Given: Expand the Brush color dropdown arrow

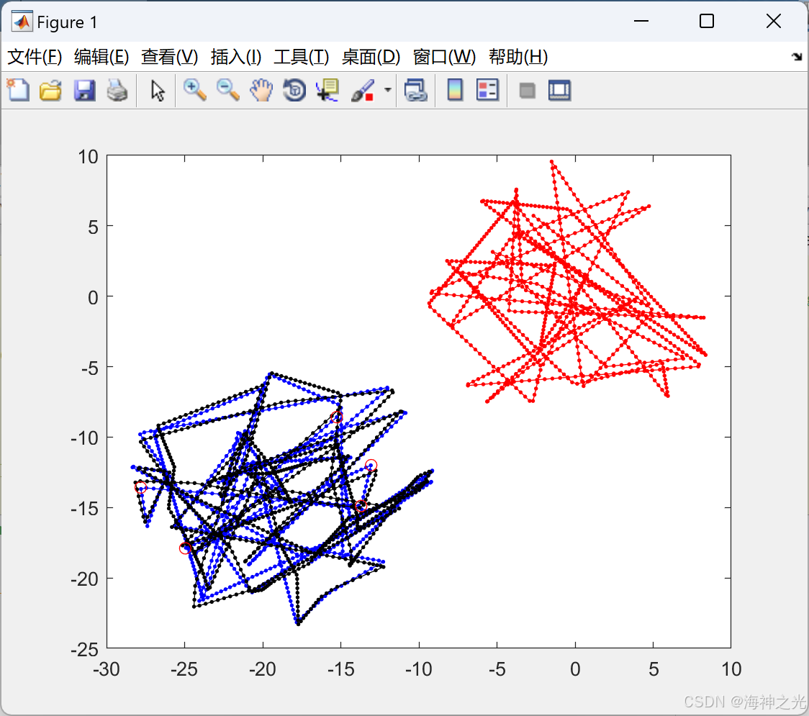Looking at the screenshot, I should click(x=388, y=90).
